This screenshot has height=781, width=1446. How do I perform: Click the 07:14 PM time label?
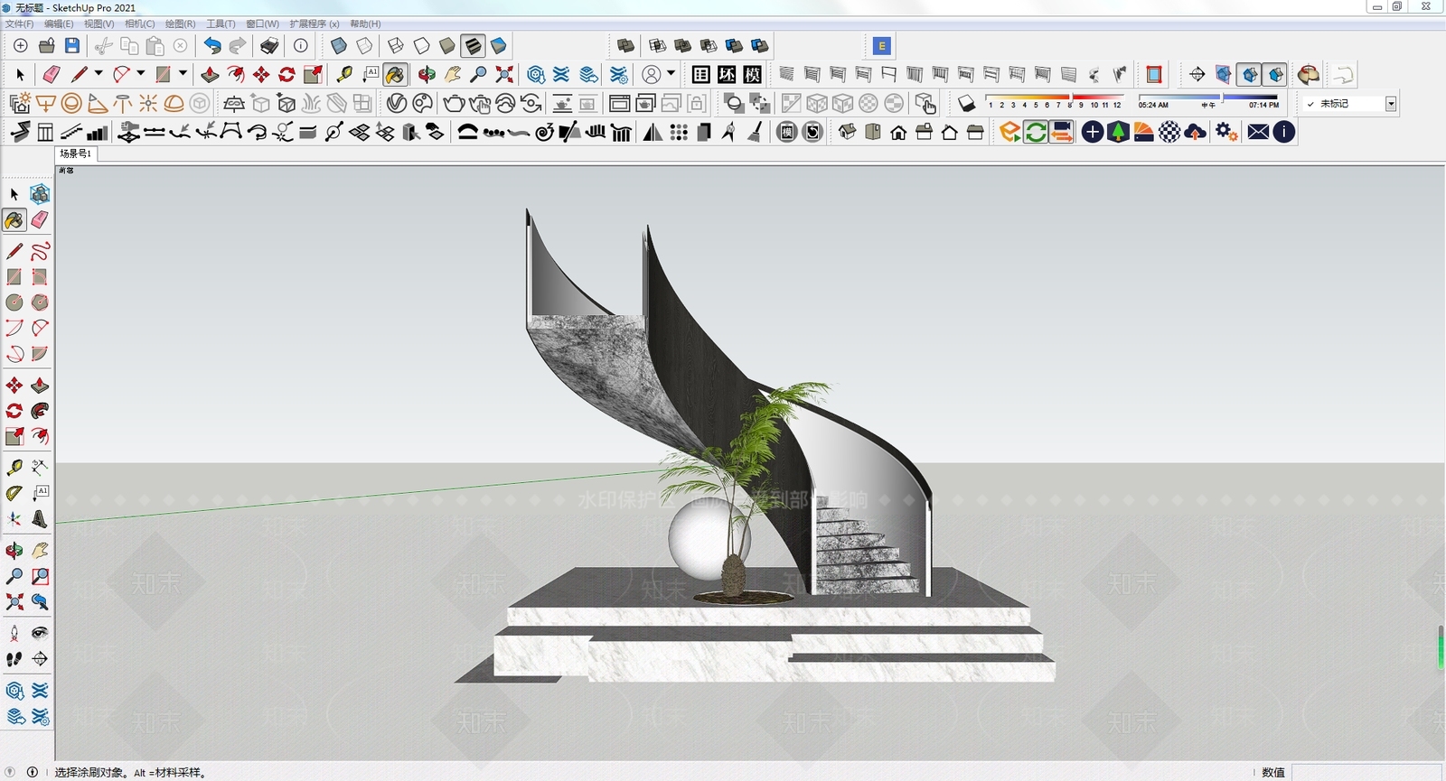pos(1264,106)
